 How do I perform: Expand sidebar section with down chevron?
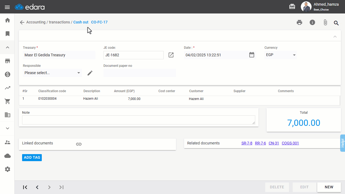tap(8, 129)
